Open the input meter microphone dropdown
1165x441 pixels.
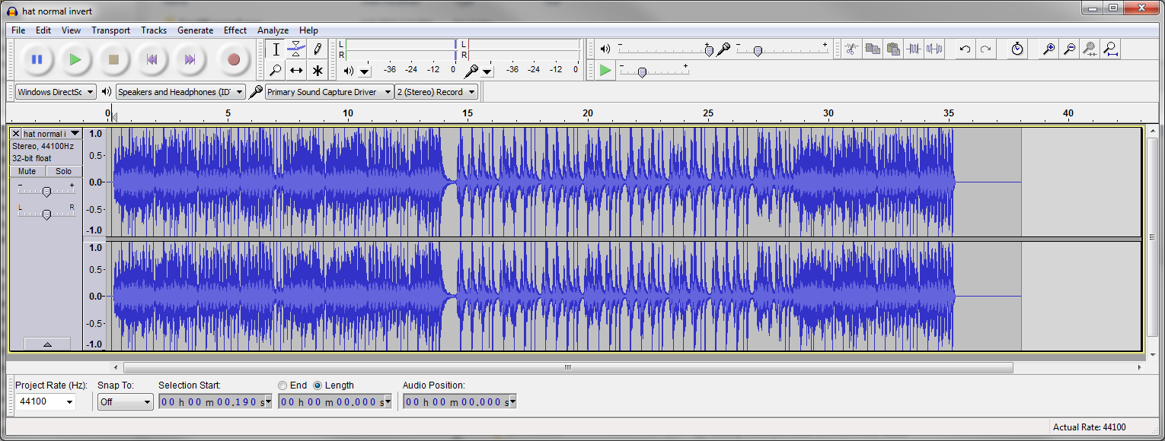tap(487, 71)
